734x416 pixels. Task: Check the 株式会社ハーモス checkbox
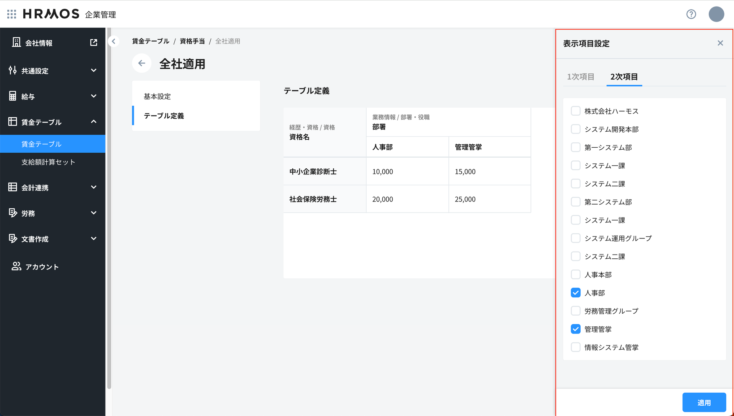pyautogui.click(x=575, y=111)
